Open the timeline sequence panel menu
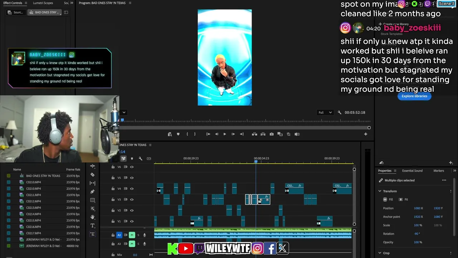This screenshot has width=458, height=258. [150, 145]
